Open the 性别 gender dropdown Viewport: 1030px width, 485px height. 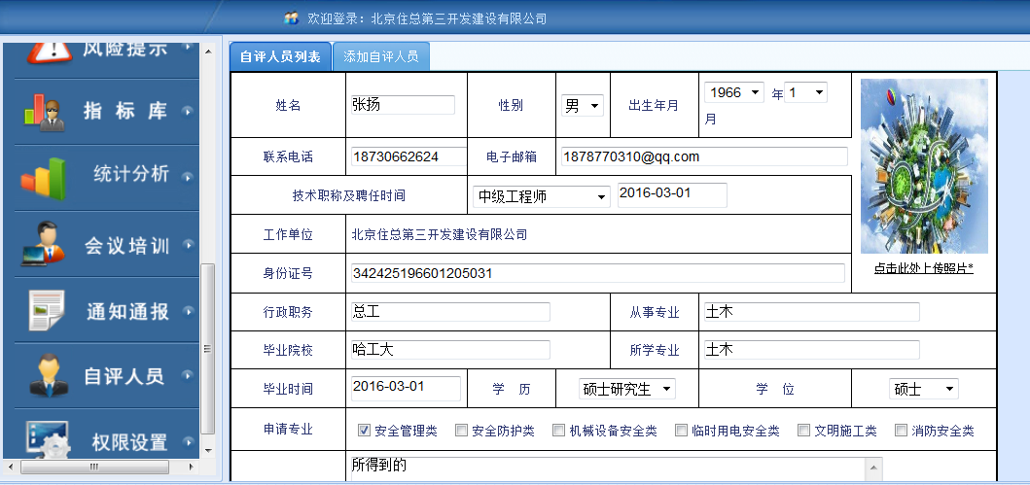pos(583,106)
